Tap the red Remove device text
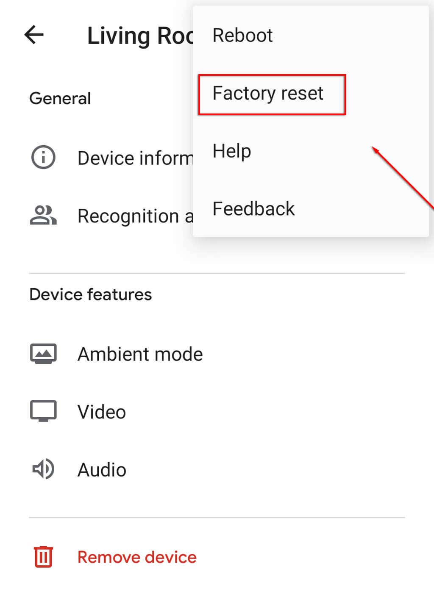The width and height of the screenshot is (434, 605). (x=137, y=557)
